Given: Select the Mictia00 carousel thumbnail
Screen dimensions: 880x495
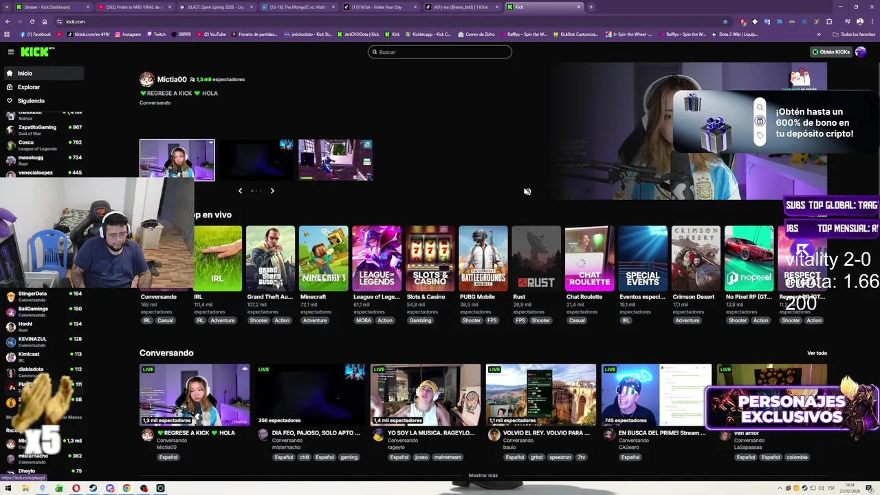Looking at the screenshot, I should click(177, 160).
